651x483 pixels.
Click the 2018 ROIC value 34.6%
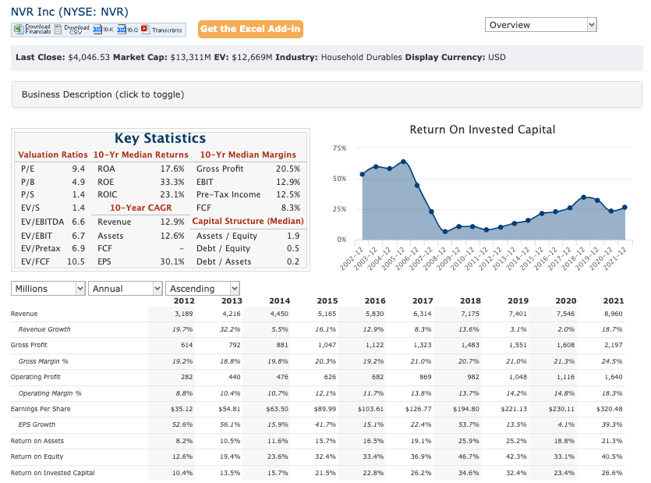click(469, 473)
